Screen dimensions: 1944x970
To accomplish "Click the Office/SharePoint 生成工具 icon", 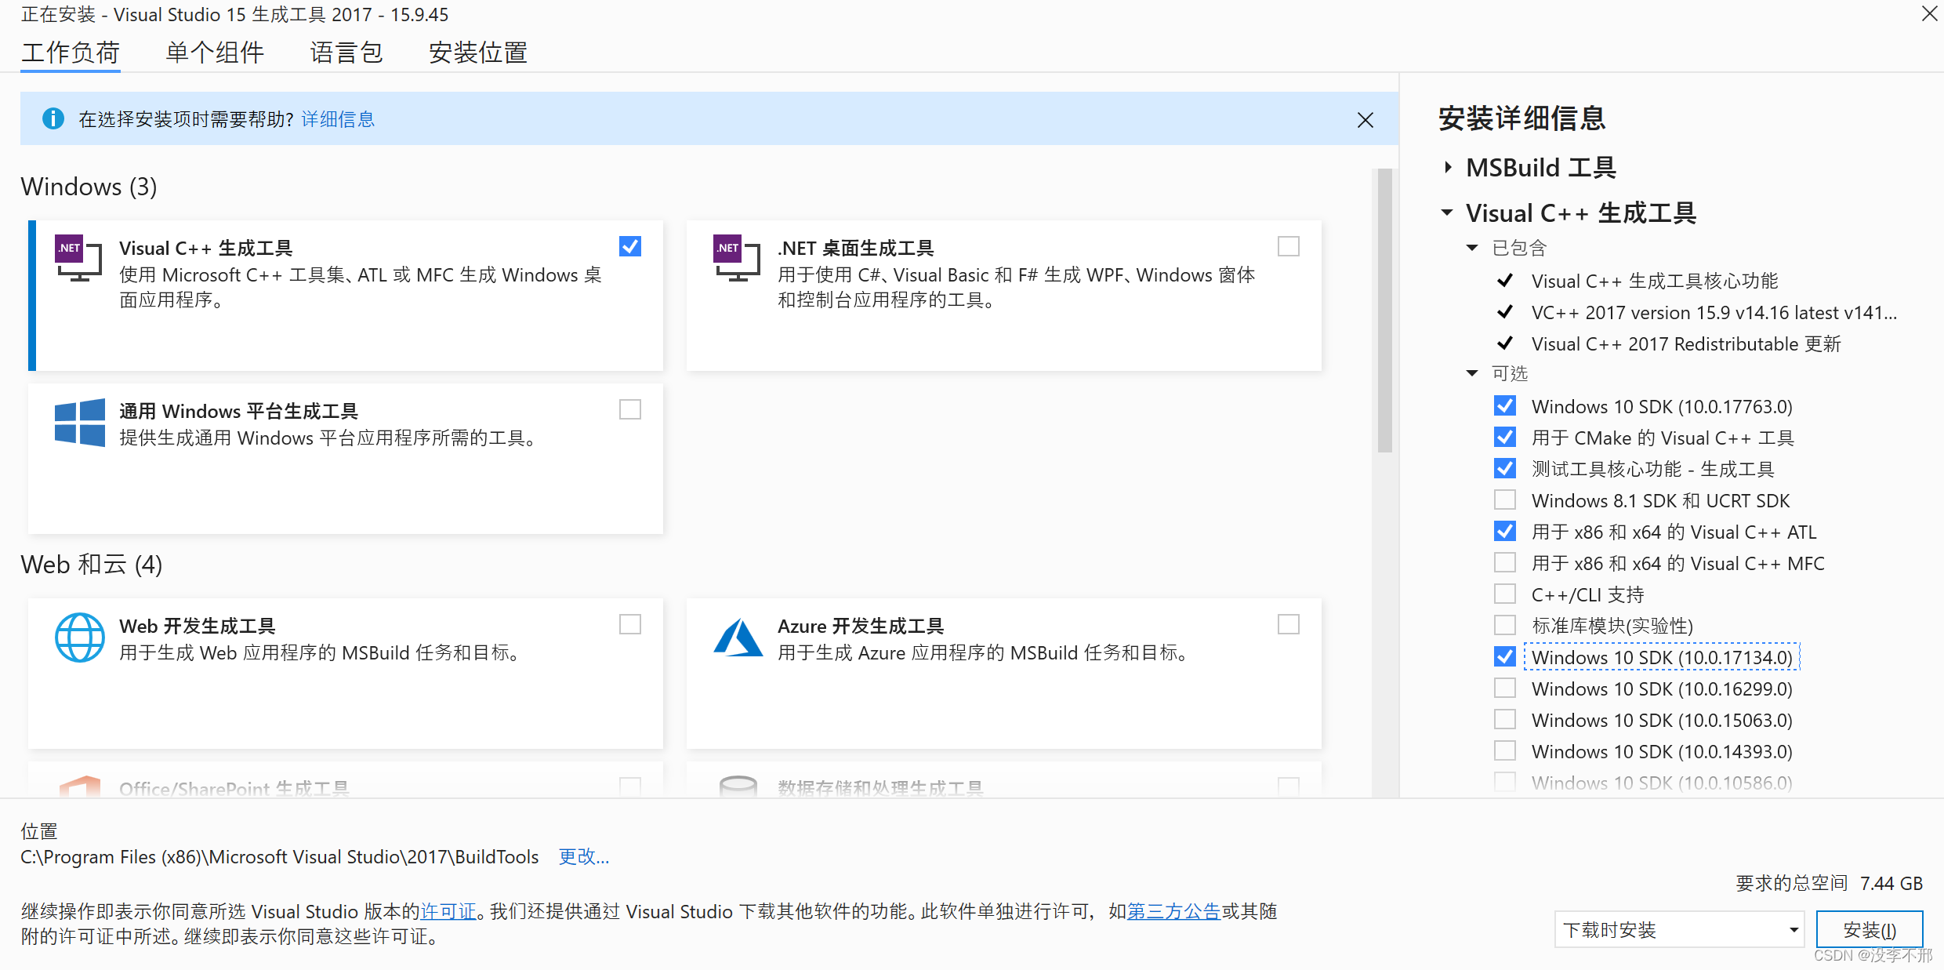I will click(x=79, y=787).
